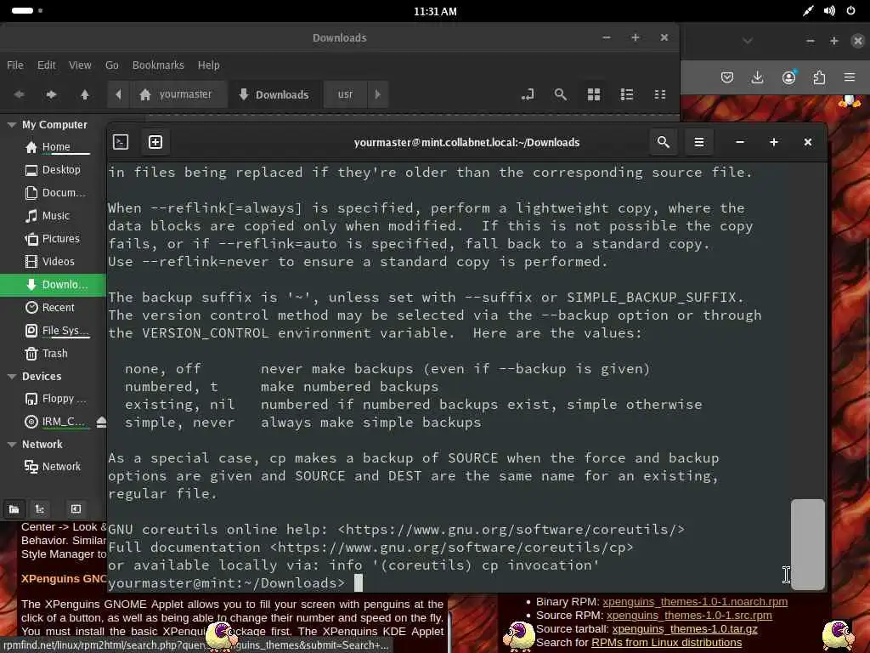Switch to icon grid view
870x653 pixels.
[594, 94]
